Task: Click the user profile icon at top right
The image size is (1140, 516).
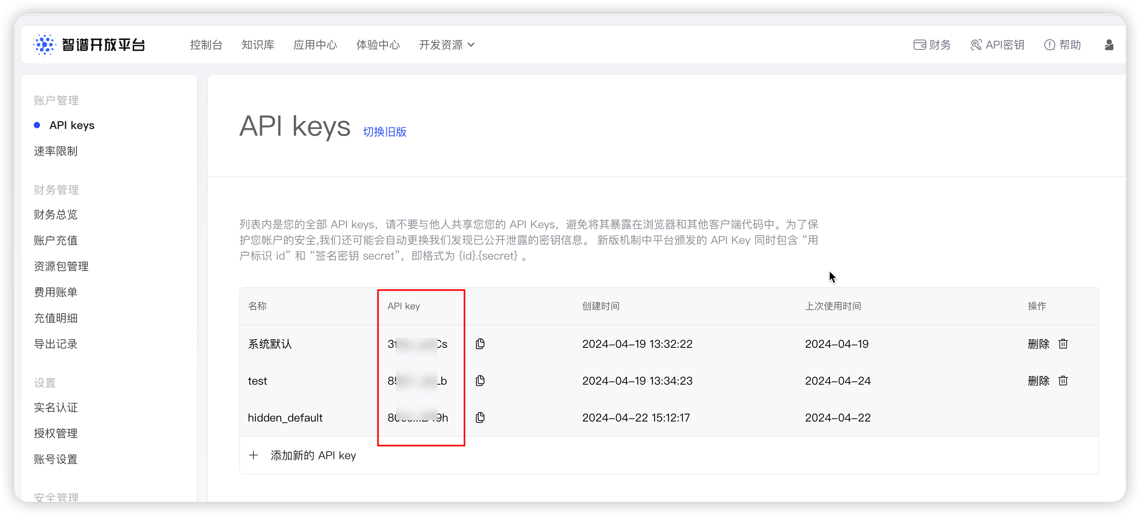Action: coord(1109,45)
